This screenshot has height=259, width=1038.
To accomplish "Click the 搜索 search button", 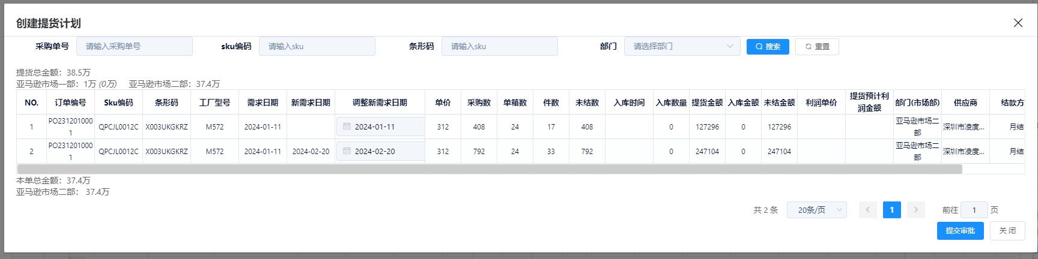I will pyautogui.click(x=768, y=47).
